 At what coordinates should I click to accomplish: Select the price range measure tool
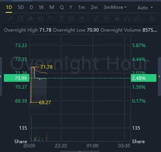pyautogui.click(x=61, y=19)
